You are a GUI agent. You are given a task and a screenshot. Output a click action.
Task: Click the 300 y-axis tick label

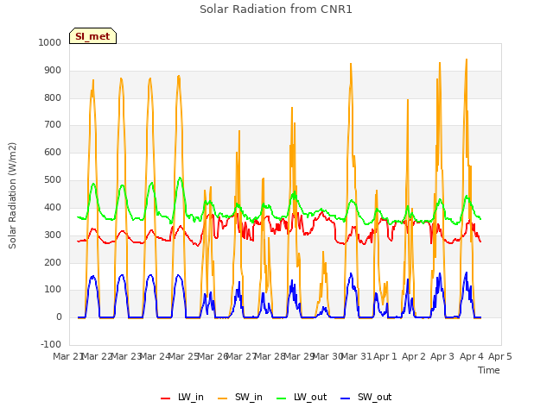[53, 235]
